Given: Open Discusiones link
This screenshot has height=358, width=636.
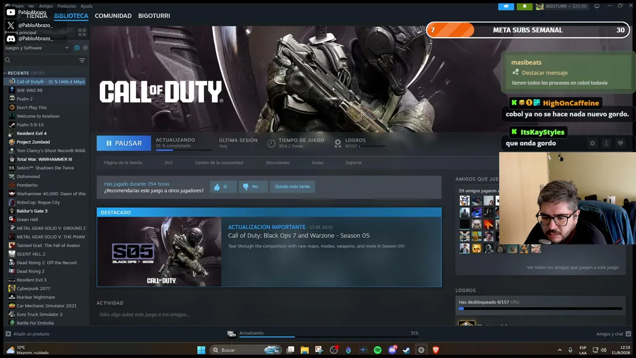Looking at the screenshot, I should click(278, 163).
